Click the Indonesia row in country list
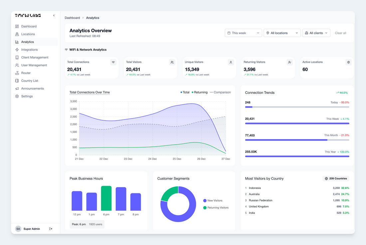The width and height of the screenshot is (366, 245). point(297,188)
